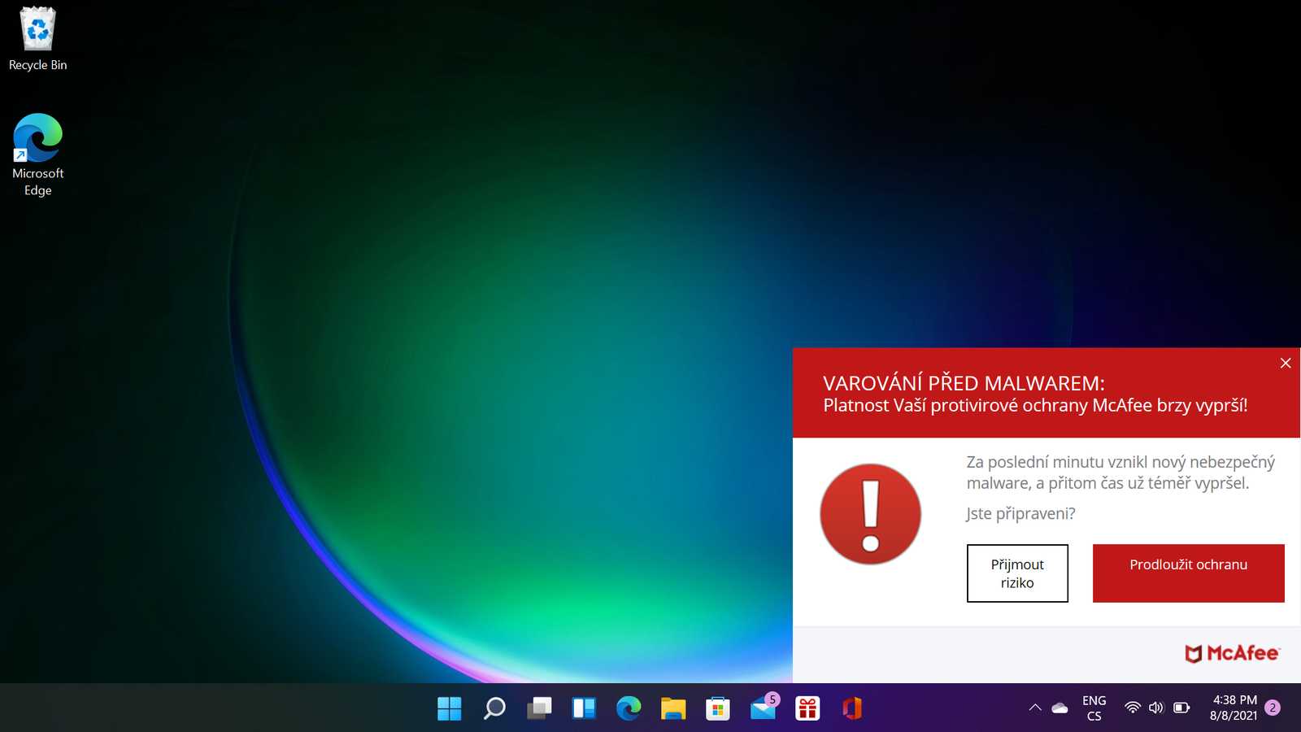Open the Wi-Fi network tray icon
This screenshot has width=1301, height=732.
(1132, 708)
